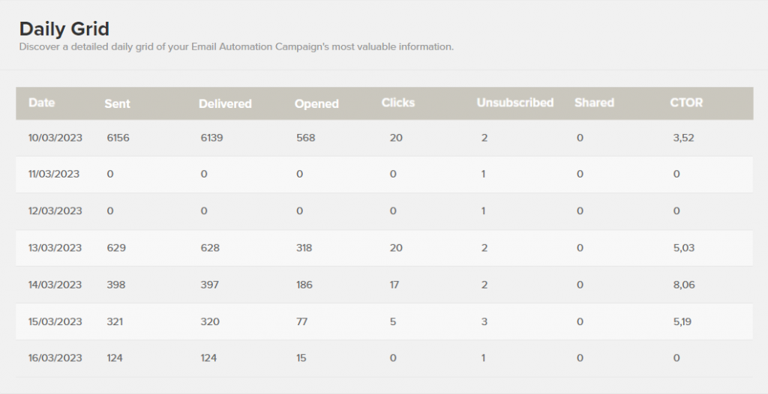The image size is (768, 394).
Task: Select the 16/03/2023 date cell
Action: point(55,358)
